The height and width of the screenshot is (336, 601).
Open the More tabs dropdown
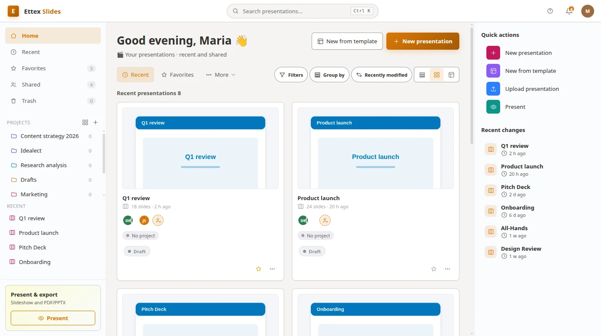click(x=221, y=75)
